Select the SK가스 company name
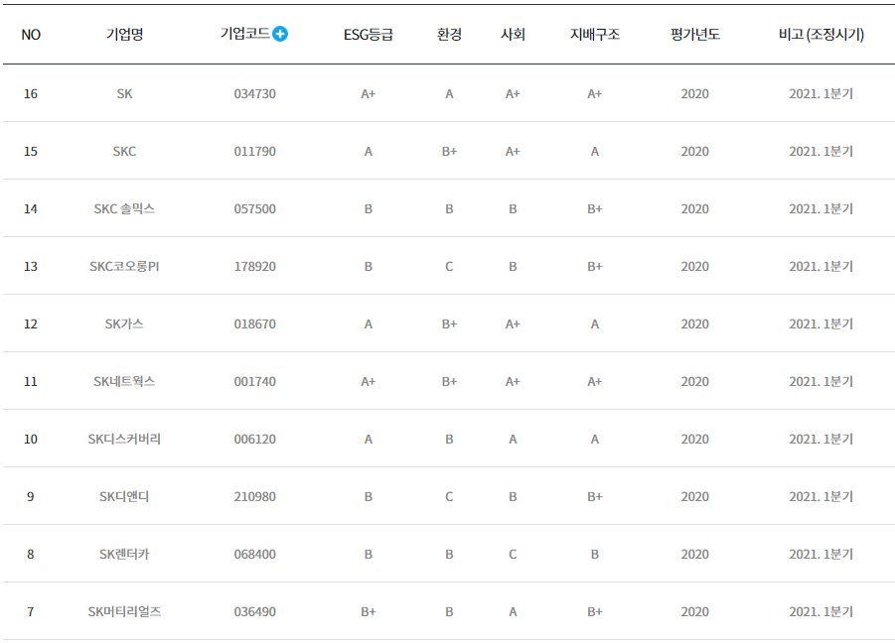 pyautogui.click(x=124, y=323)
